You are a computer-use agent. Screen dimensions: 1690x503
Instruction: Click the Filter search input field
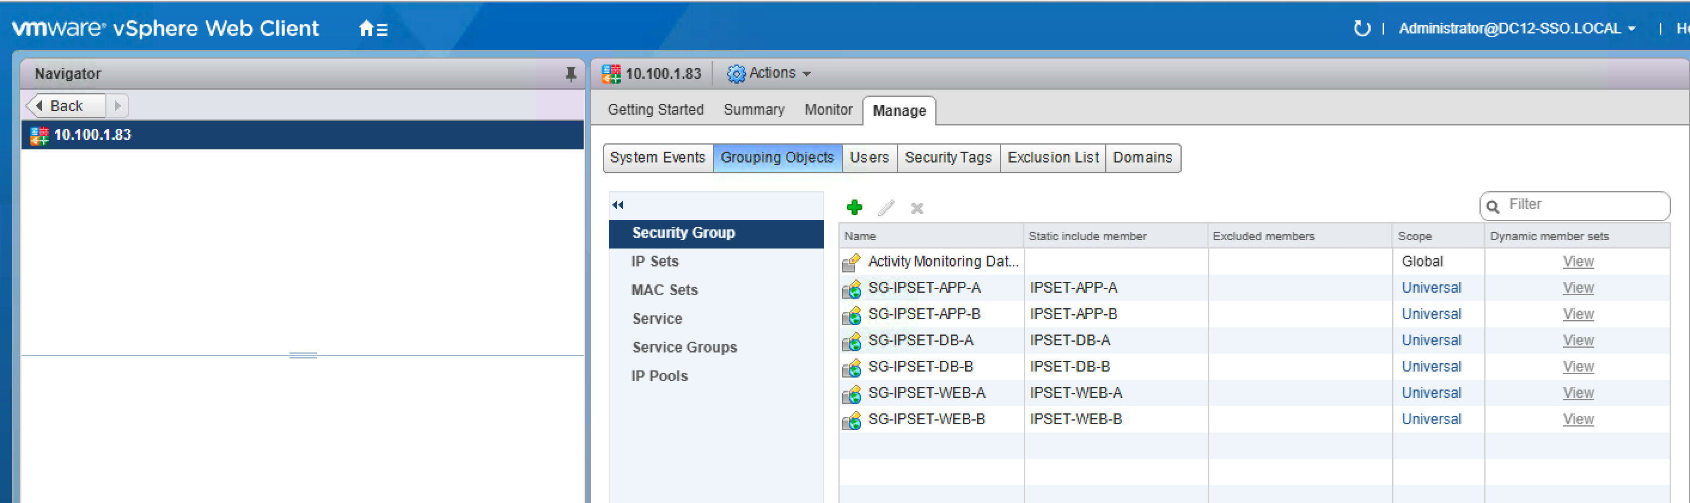click(x=1582, y=205)
